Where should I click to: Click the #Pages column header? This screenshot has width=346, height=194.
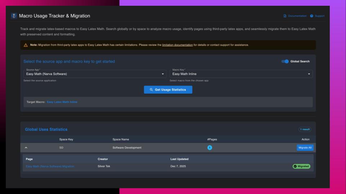(212, 139)
